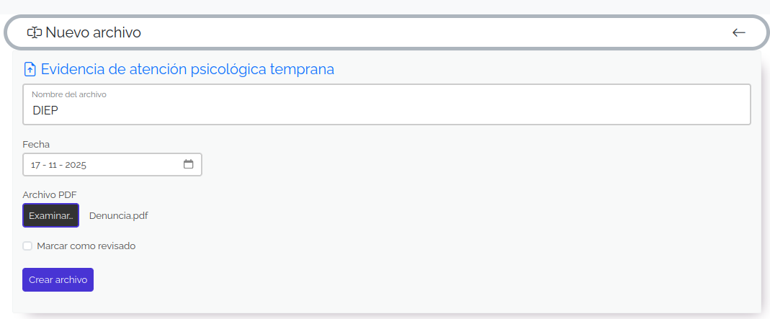
Task: Select the year '2025' in the date field
Action: coord(76,165)
